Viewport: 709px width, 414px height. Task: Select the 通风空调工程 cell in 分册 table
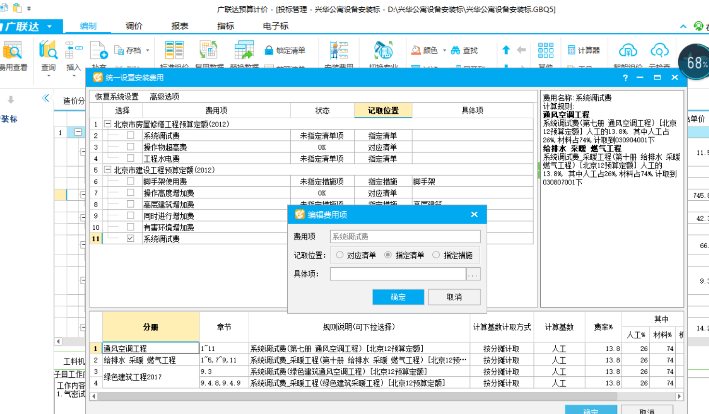pyautogui.click(x=151, y=348)
